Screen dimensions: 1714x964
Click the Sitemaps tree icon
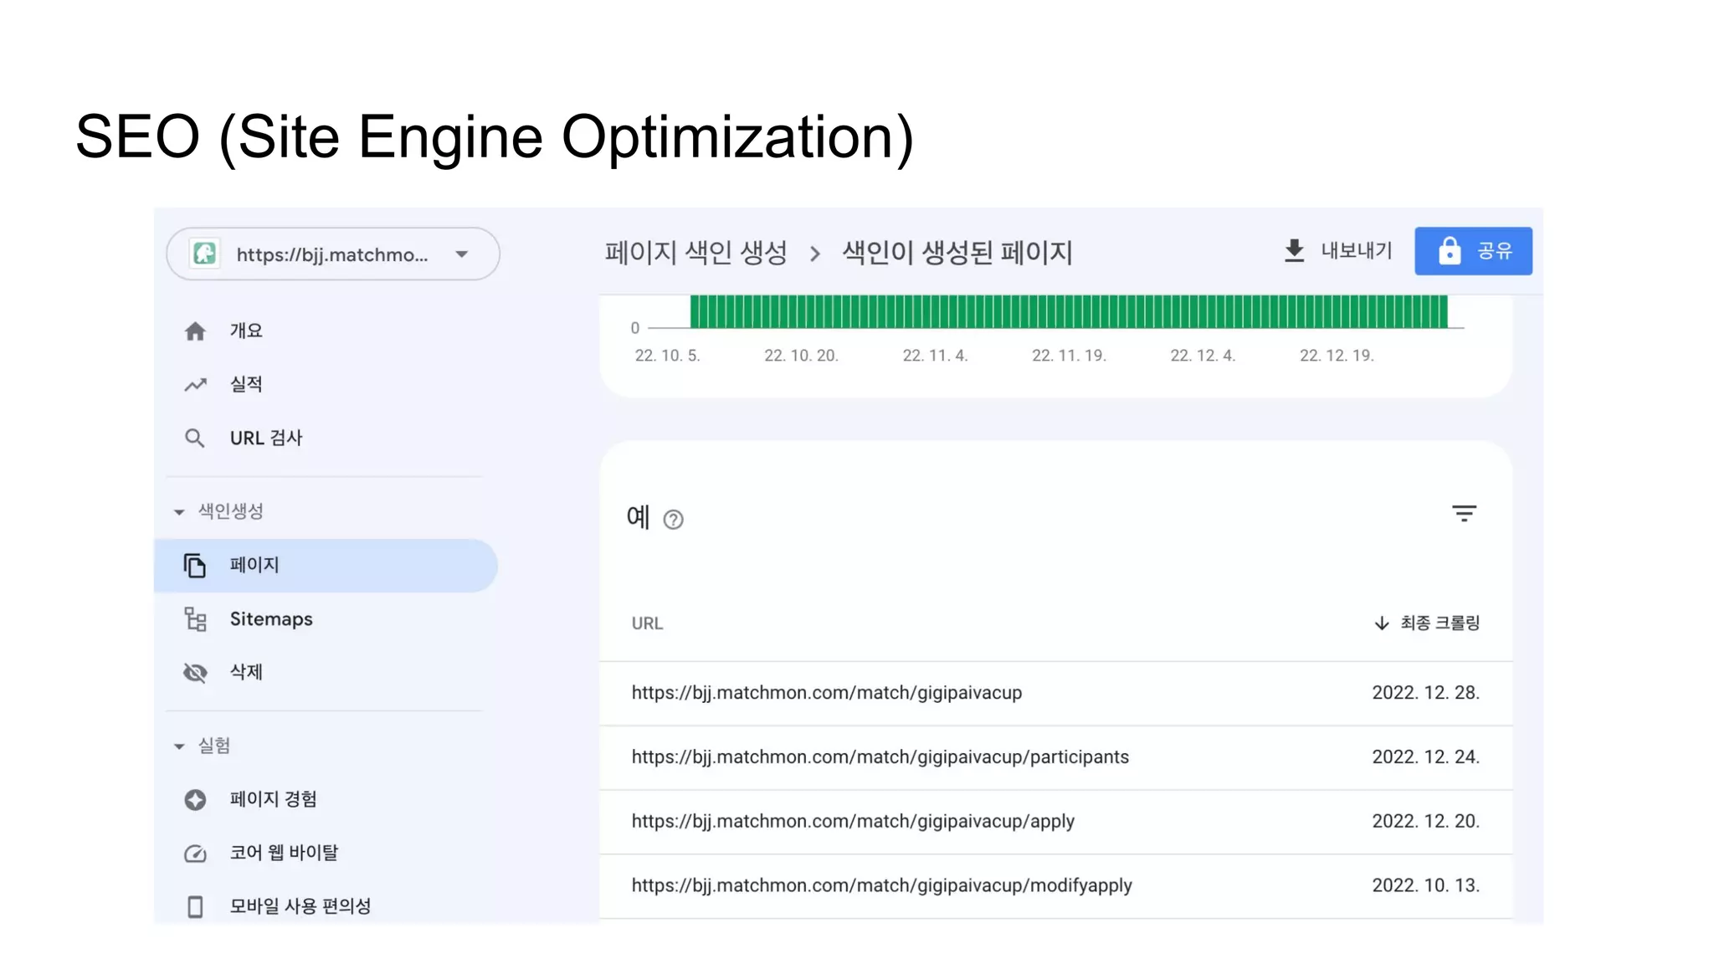tap(195, 619)
